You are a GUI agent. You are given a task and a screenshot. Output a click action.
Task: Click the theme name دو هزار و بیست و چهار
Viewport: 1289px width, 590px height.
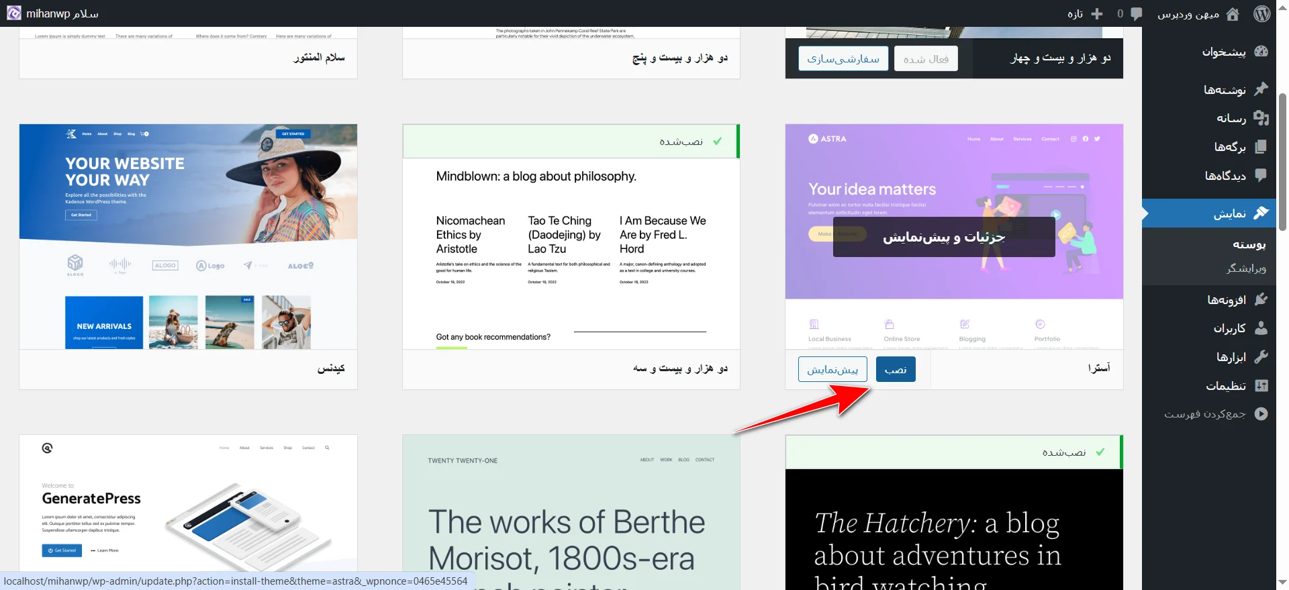pos(1061,58)
